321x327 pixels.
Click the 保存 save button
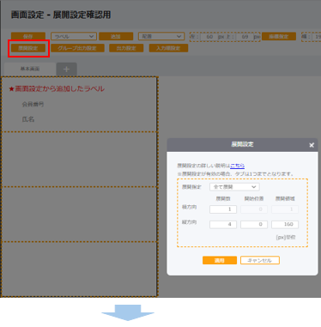tap(28, 36)
